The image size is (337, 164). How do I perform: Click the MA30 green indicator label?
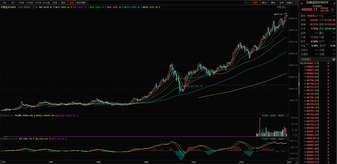click(97, 7)
